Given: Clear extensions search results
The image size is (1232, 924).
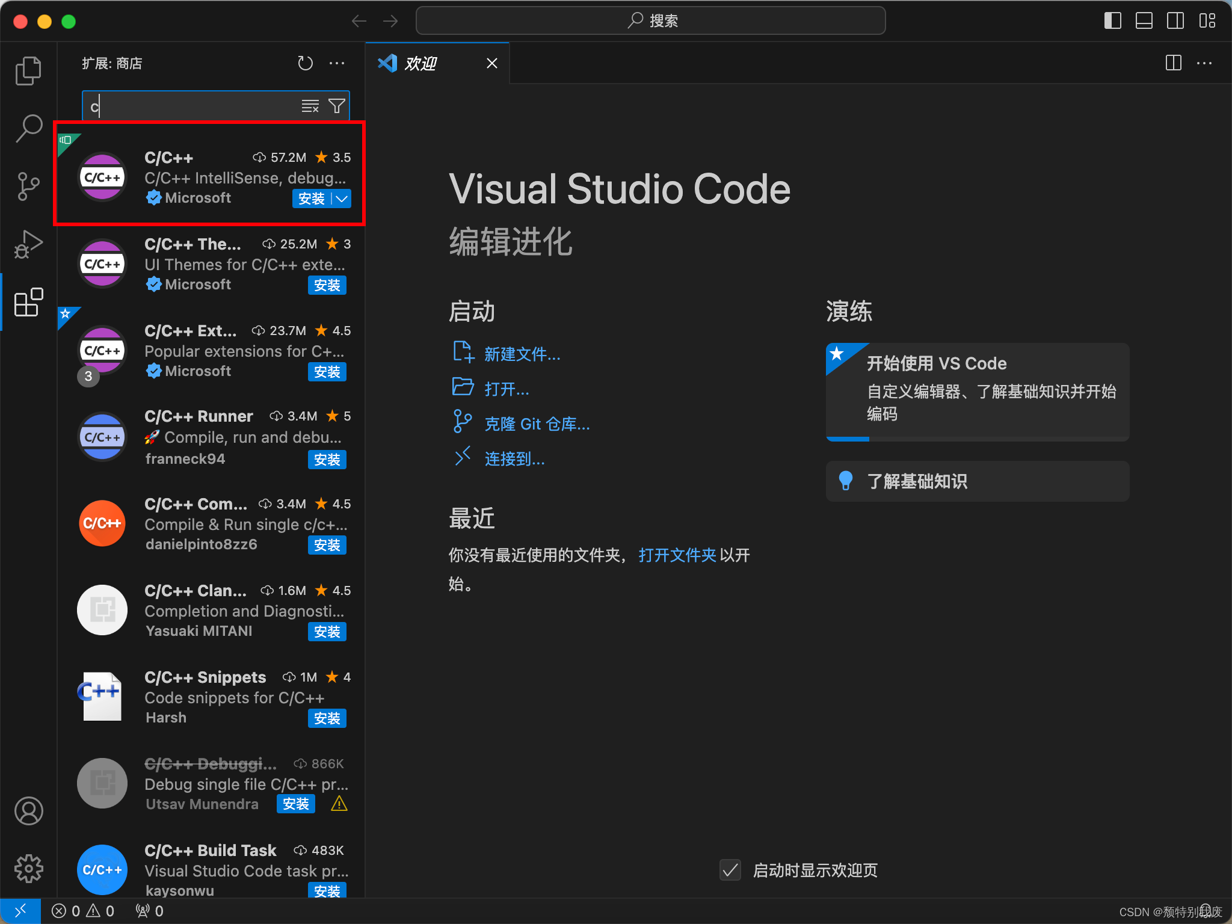Looking at the screenshot, I should (x=310, y=106).
